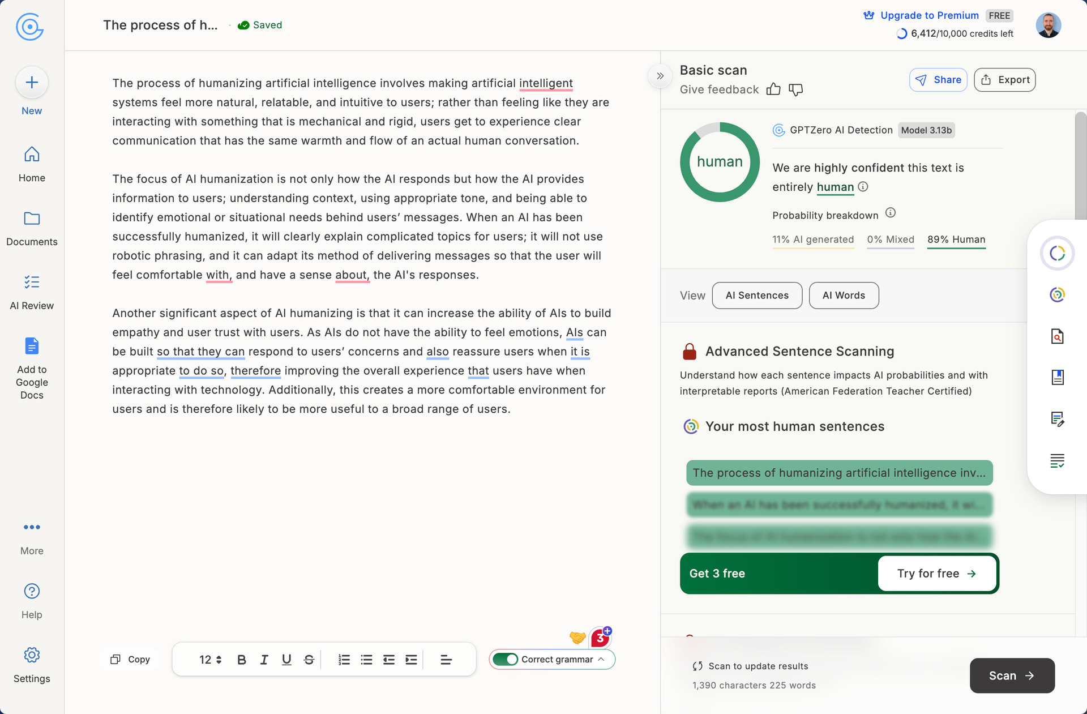The width and height of the screenshot is (1087, 714).
Task: Insert a numbered list
Action: tap(344, 660)
